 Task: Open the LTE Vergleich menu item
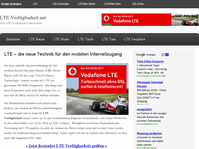(135, 39)
